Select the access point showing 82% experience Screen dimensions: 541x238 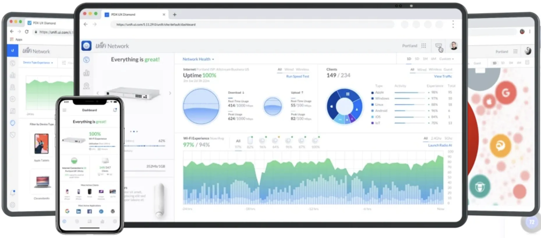(x=250, y=142)
